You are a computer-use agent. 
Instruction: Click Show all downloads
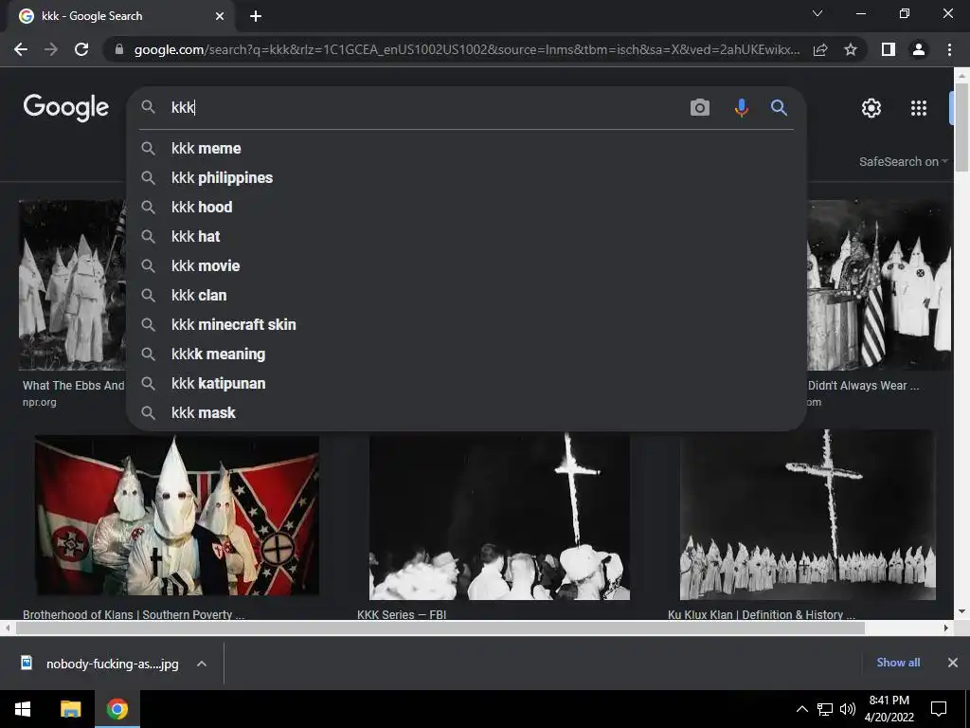[x=898, y=663]
